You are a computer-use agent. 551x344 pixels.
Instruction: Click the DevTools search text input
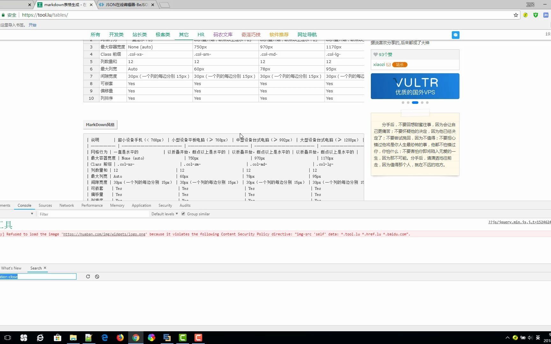point(38,276)
